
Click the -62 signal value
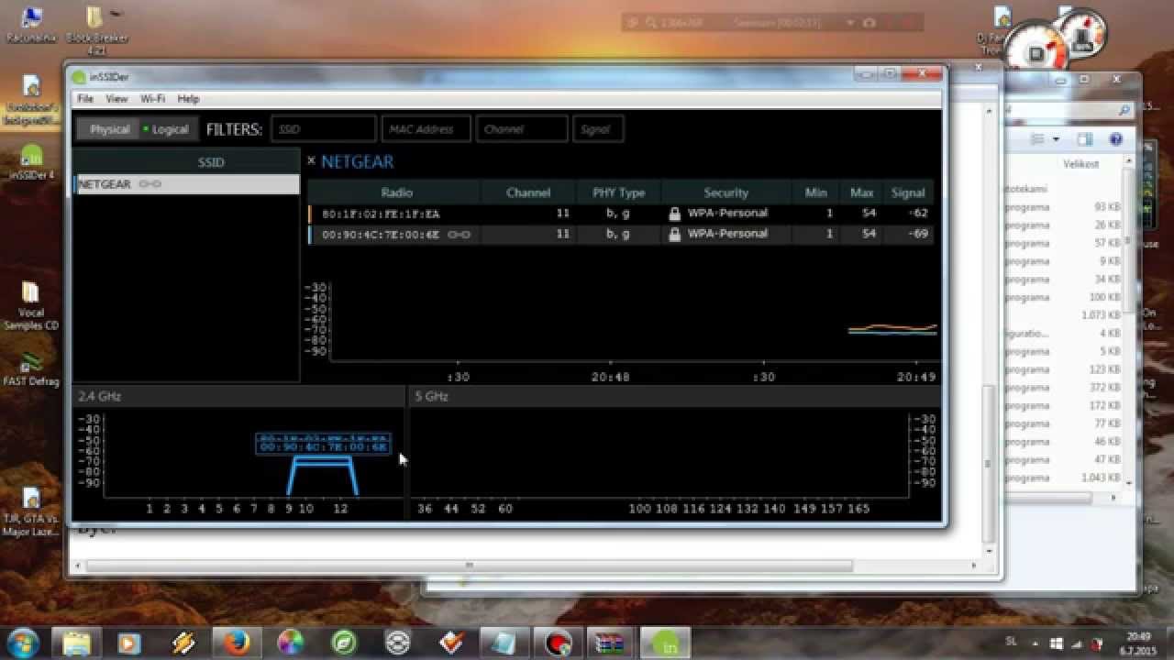(918, 213)
